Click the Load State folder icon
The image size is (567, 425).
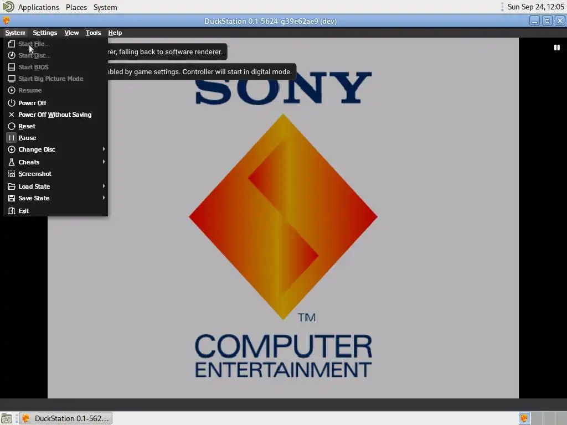pyautogui.click(x=12, y=186)
